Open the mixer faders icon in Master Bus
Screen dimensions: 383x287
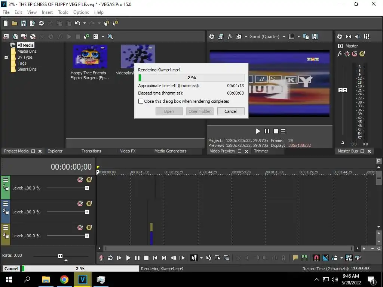(367, 37)
